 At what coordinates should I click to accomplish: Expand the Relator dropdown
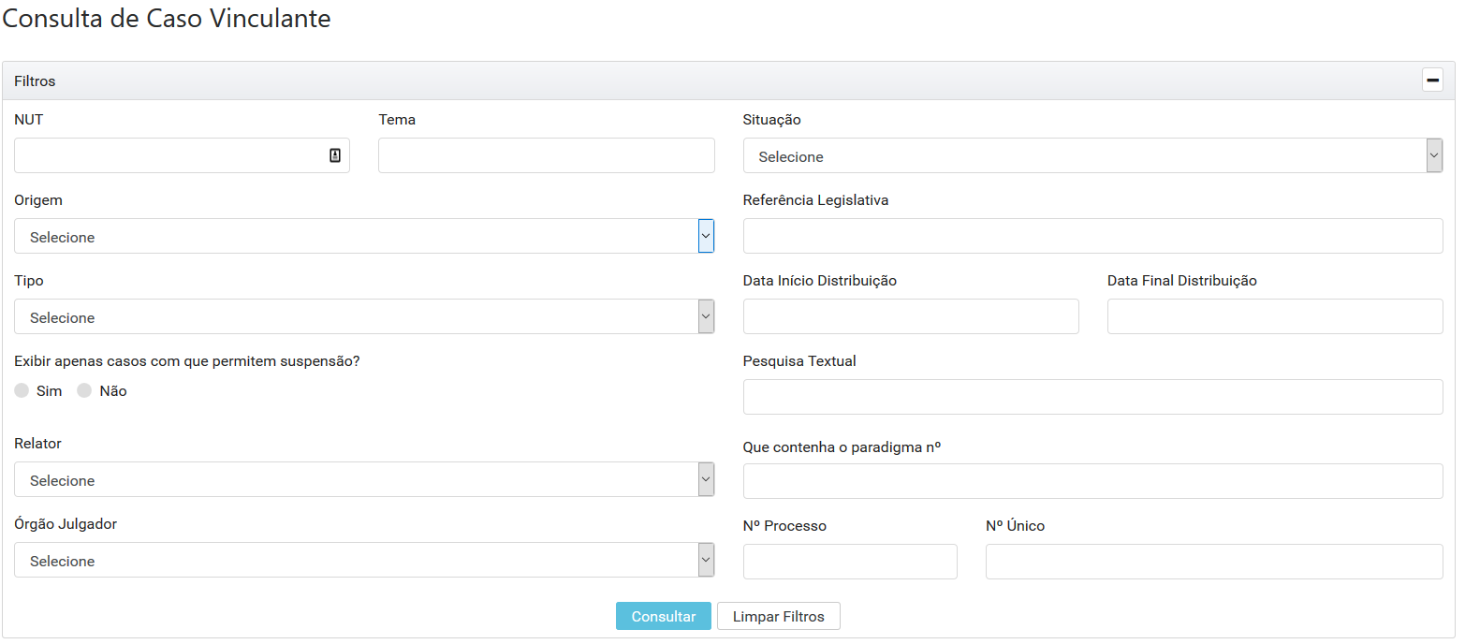tap(364, 480)
